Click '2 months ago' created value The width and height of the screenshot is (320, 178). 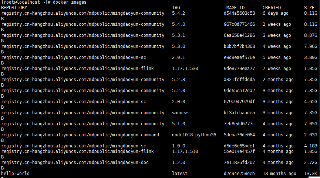(278, 80)
